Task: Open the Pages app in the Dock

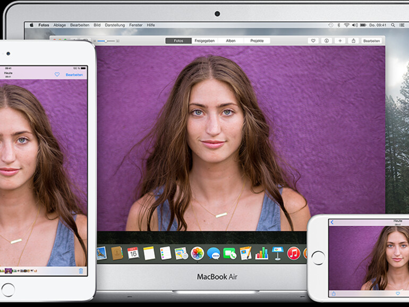Action: click(245, 253)
